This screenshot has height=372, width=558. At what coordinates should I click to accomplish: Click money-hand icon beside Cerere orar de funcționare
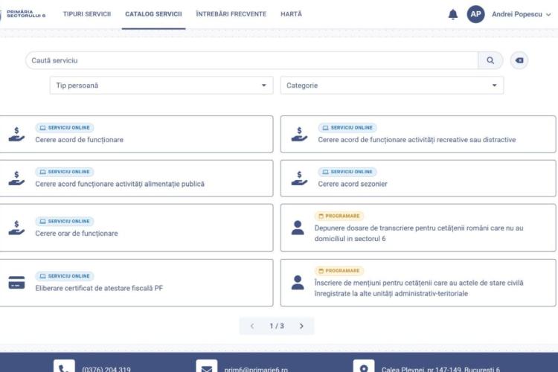point(16,228)
